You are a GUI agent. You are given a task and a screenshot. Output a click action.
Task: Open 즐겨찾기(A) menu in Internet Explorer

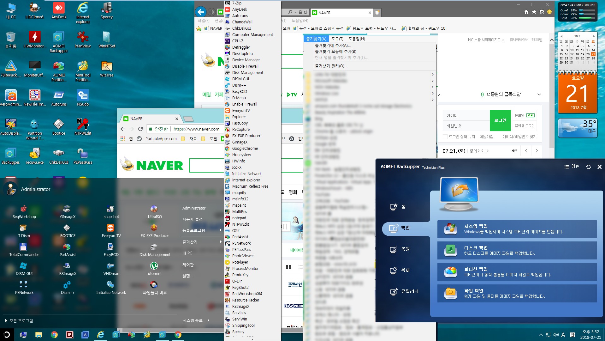click(x=316, y=39)
